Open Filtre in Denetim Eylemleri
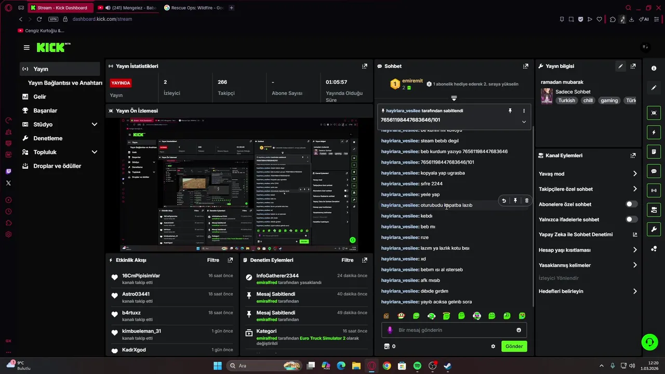This screenshot has height=374, width=665. click(348, 260)
